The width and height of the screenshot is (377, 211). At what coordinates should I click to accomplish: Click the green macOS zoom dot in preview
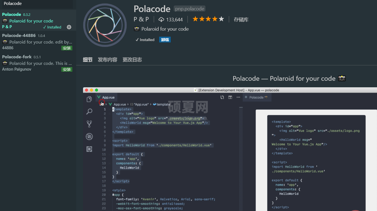point(96,90)
